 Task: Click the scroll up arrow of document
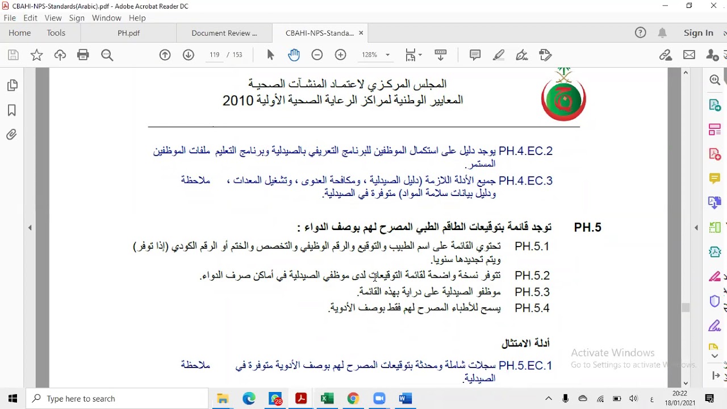point(686,73)
